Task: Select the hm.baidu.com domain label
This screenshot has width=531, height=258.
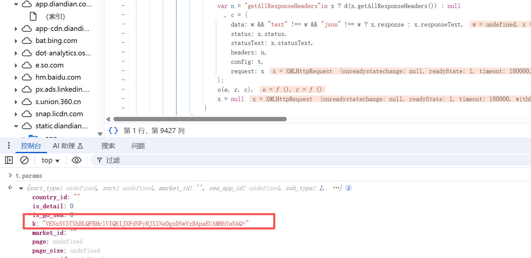Action: 58,77
